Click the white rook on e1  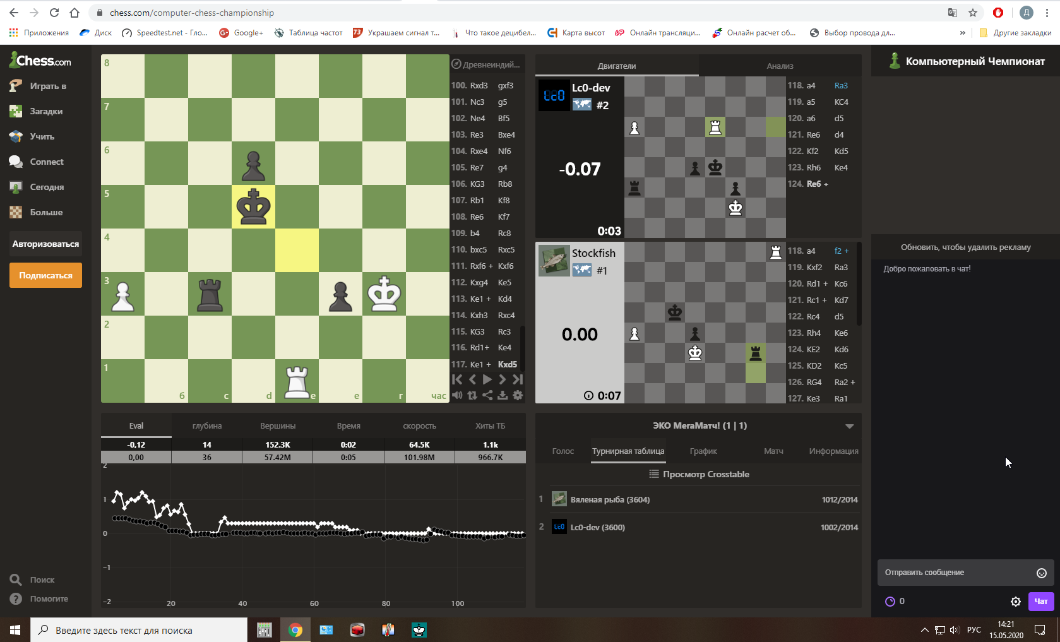pyautogui.click(x=297, y=381)
